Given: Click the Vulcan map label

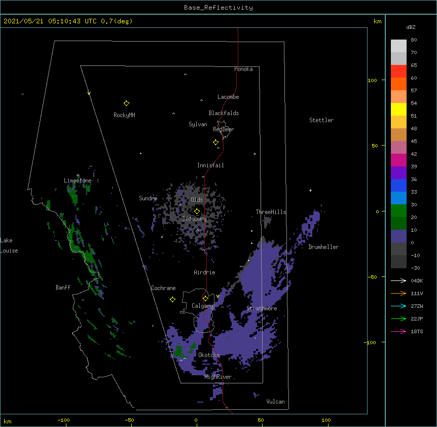Looking at the screenshot, I should 275,402.
